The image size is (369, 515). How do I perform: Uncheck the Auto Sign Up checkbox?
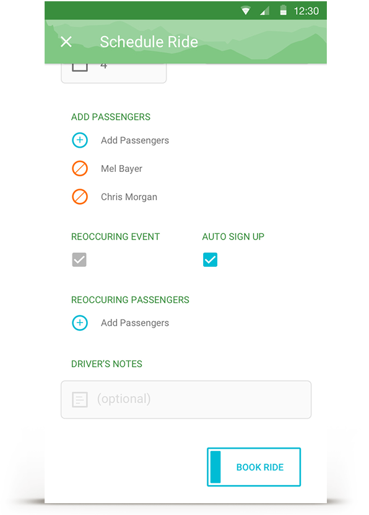click(210, 260)
